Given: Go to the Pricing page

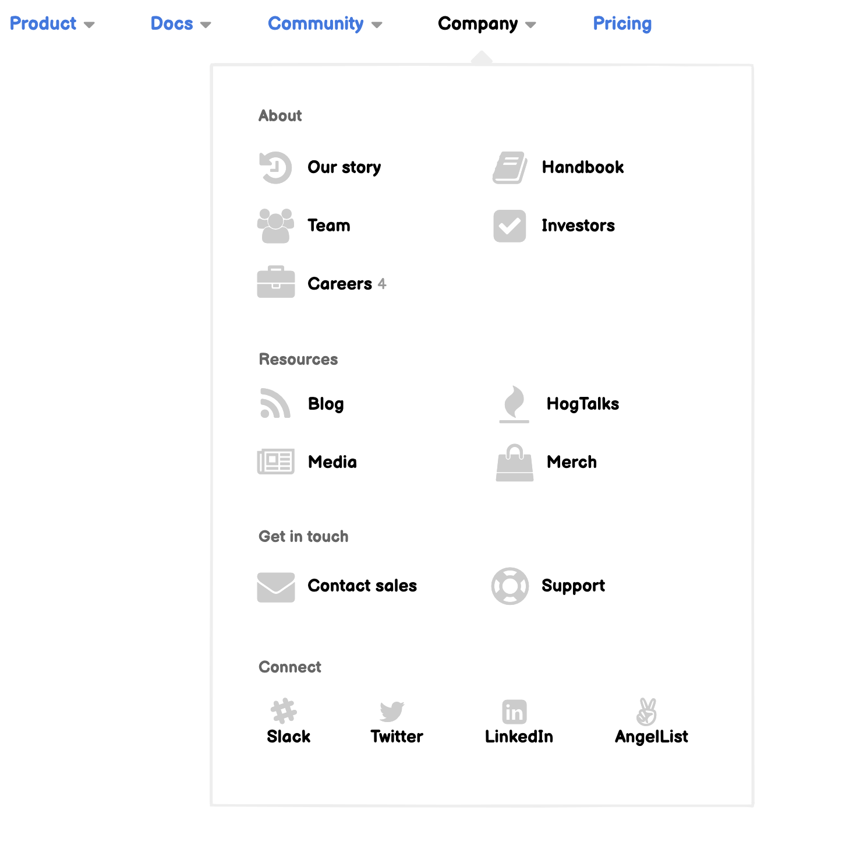Looking at the screenshot, I should (x=622, y=23).
